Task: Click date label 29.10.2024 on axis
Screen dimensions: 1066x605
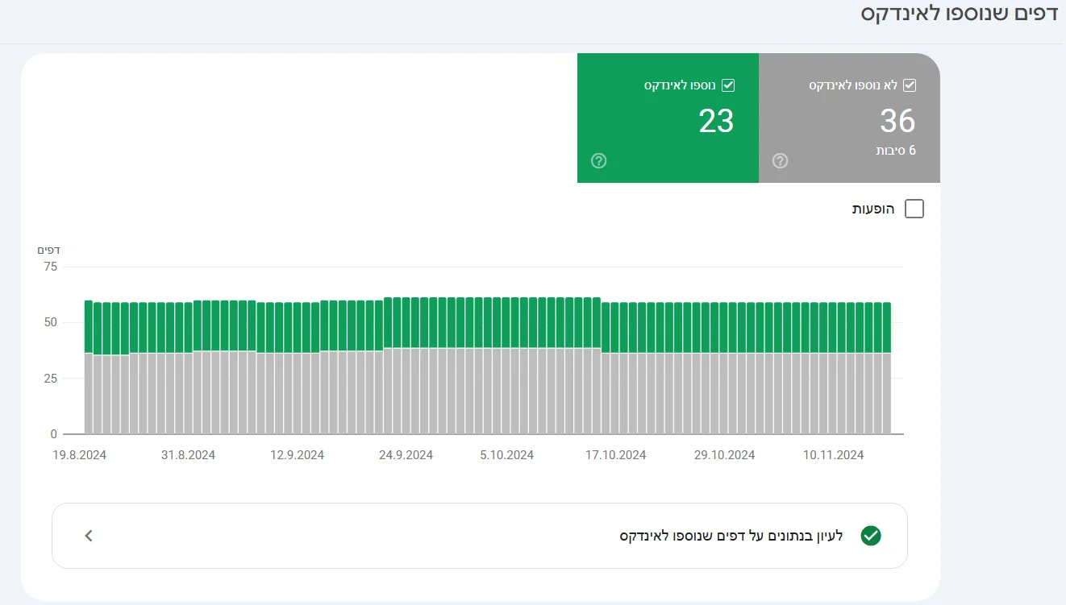Action: point(724,455)
